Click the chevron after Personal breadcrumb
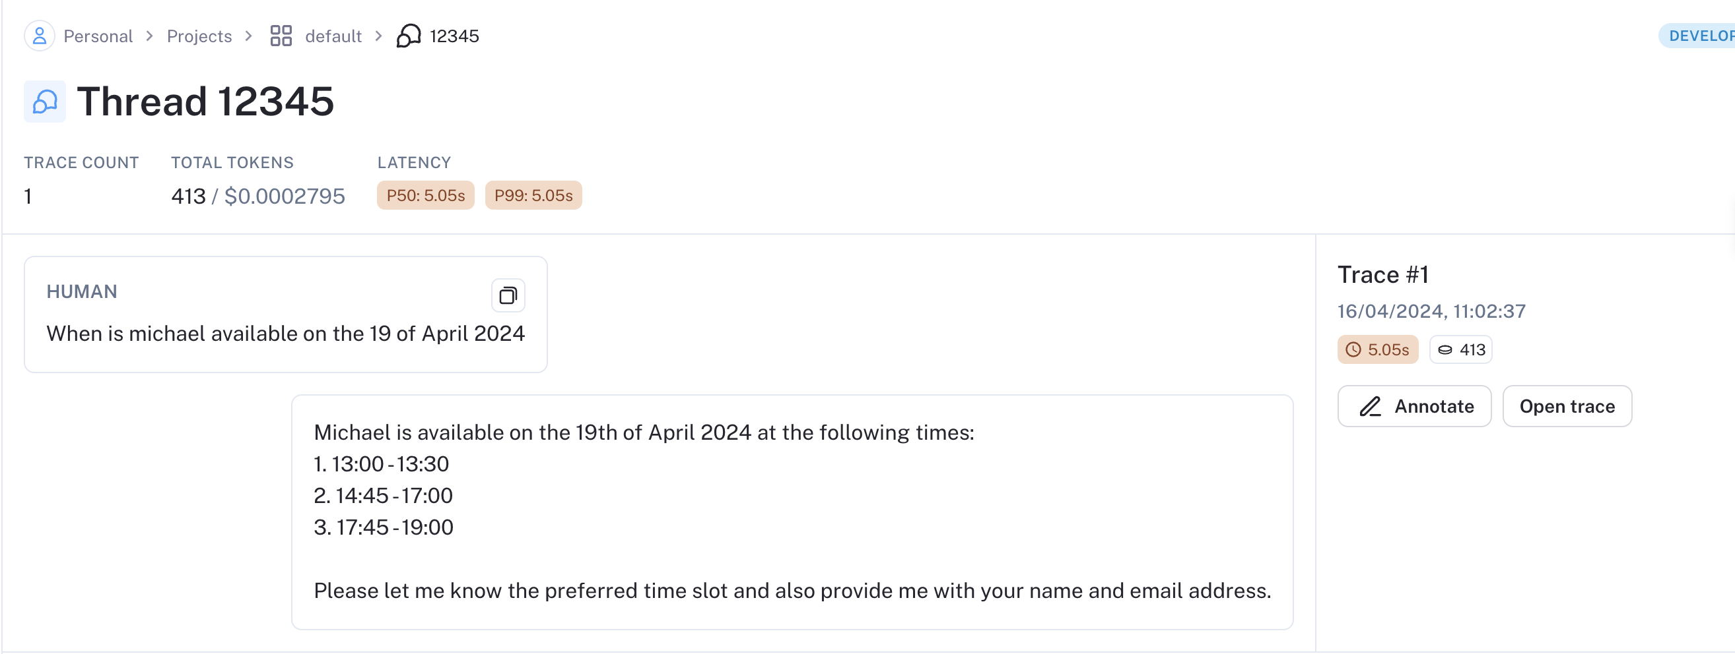1735x654 pixels. click(x=149, y=36)
